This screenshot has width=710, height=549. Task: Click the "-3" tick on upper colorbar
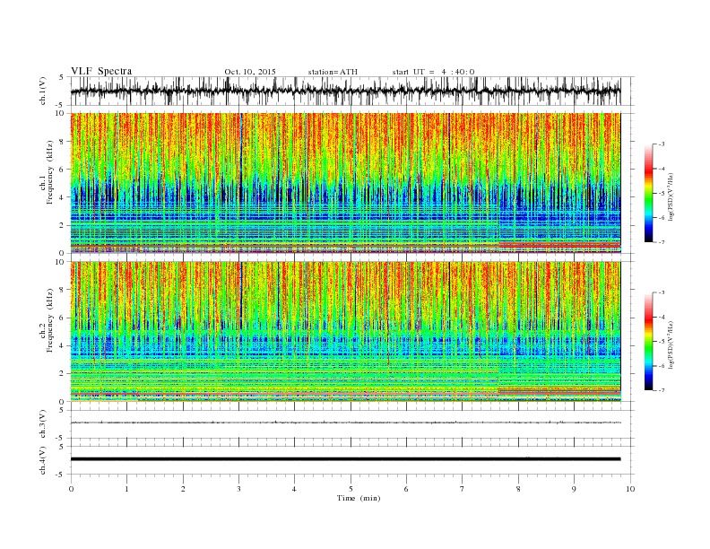pyautogui.click(x=661, y=144)
